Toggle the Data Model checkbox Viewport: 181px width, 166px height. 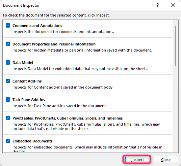pos(8,63)
